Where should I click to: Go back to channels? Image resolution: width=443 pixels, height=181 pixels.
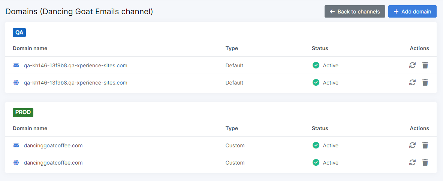pyautogui.click(x=355, y=12)
